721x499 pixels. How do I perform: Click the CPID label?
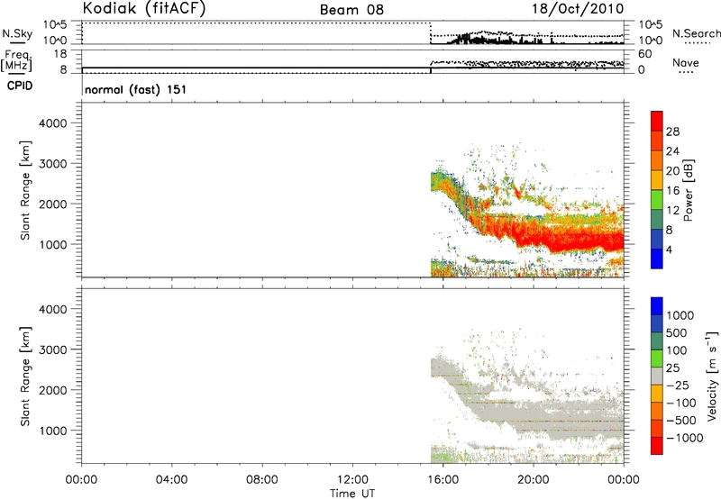click(20, 86)
